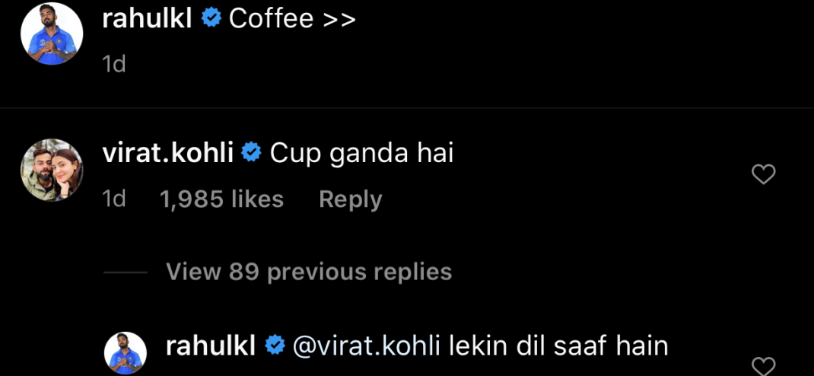Image resolution: width=814 pixels, height=376 pixels.
Task: Like virat.kohli's "Cup ganda hai" comment
Action: [763, 175]
